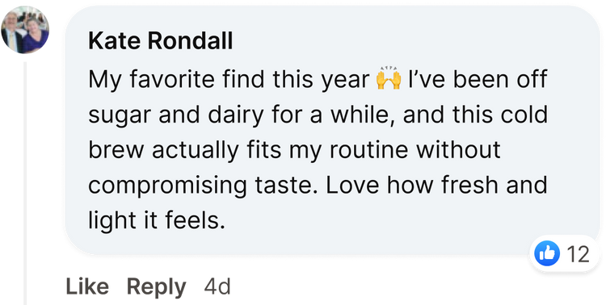Click the word "without" in the comment

458,150
